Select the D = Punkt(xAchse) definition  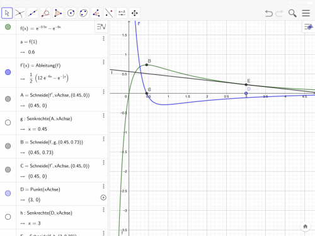[x=40, y=189]
